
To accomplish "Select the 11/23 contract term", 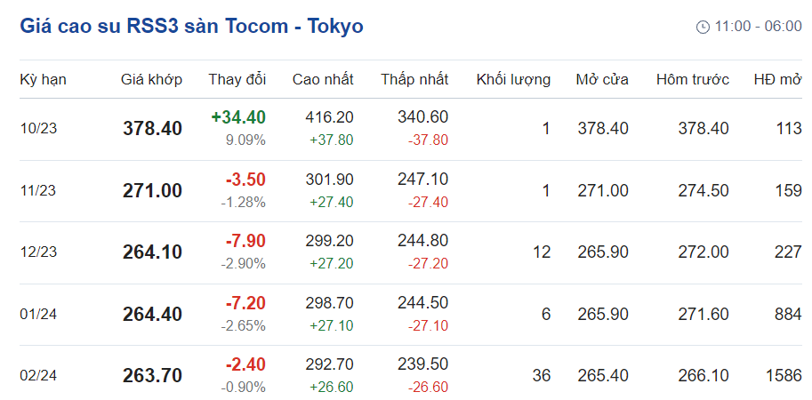I will click(38, 191).
